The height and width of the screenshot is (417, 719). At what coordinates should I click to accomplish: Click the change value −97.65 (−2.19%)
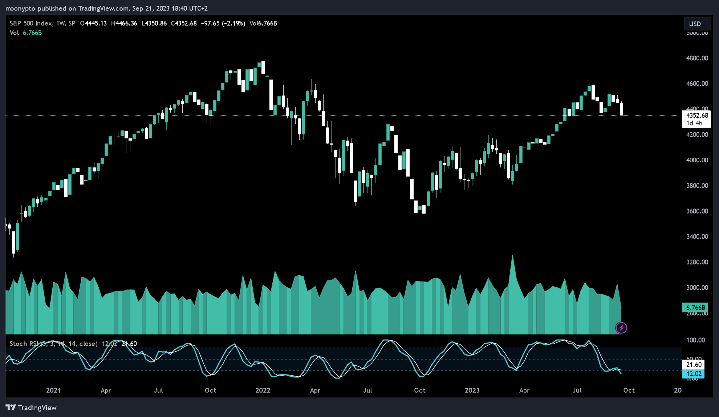pos(223,23)
